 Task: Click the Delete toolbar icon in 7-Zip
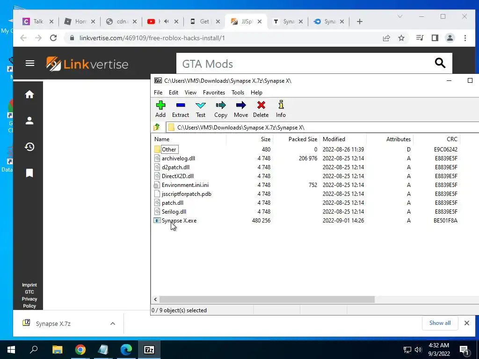pyautogui.click(x=261, y=109)
